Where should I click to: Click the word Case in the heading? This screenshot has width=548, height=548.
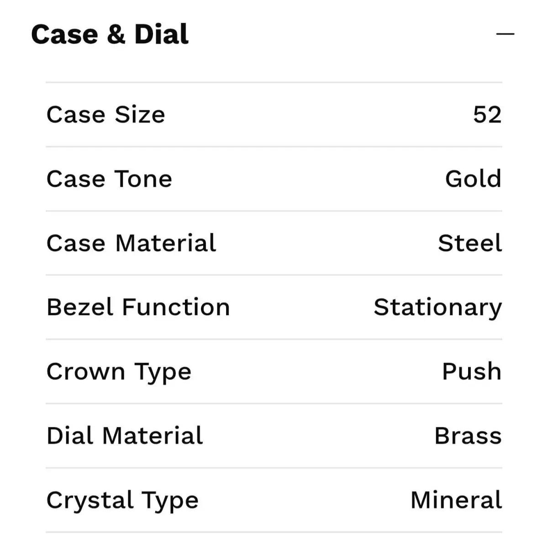coord(64,35)
